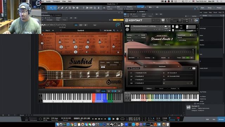Toggle the yellow bypass button above UVI Workstation

pos(118,20)
